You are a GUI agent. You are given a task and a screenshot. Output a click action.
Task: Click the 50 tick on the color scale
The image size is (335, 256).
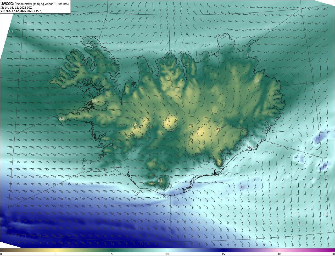pos(333,254)
